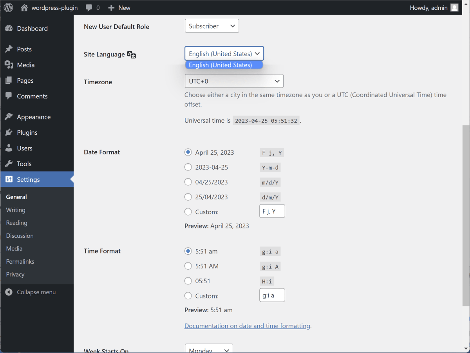Click the translation icon next to Site Language
The height and width of the screenshot is (353, 470).
[132, 55]
